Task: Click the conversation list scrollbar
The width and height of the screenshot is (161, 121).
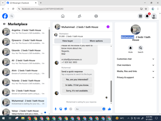Action: click(x=49, y=54)
